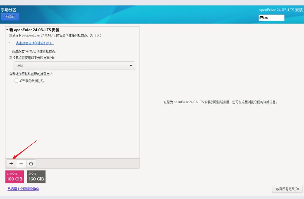Open 已选择 1 个存储设备 link
Viewport: 304px width, 199px height.
click(23, 189)
